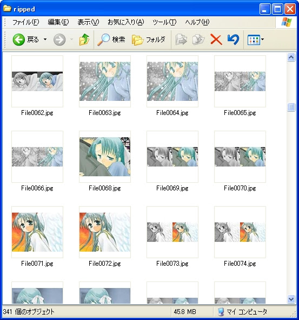Click the Forward arrow icon
This screenshot has width=299, height=320.
point(59,40)
